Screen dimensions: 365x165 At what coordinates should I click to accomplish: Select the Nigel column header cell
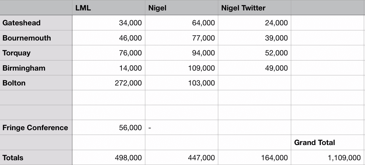point(181,8)
